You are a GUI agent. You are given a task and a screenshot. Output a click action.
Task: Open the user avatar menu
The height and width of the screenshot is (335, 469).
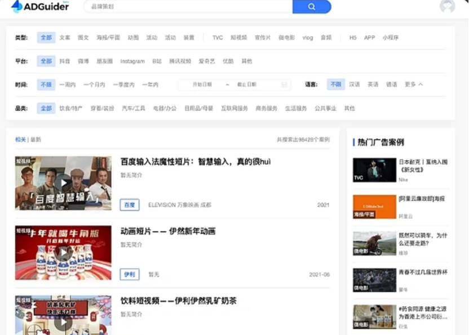[x=447, y=6]
